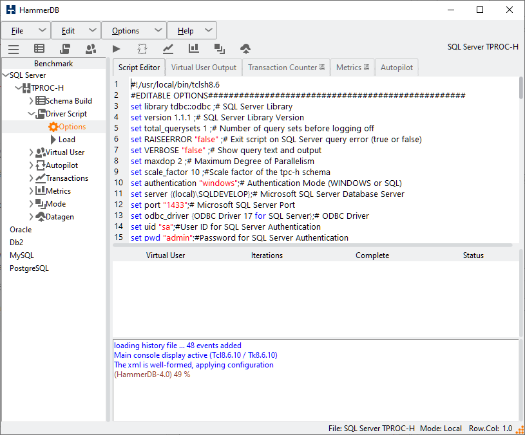This screenshot has height=435, width=525.
Task: Collapse the Driver Script node
Action: click(31, 114)
